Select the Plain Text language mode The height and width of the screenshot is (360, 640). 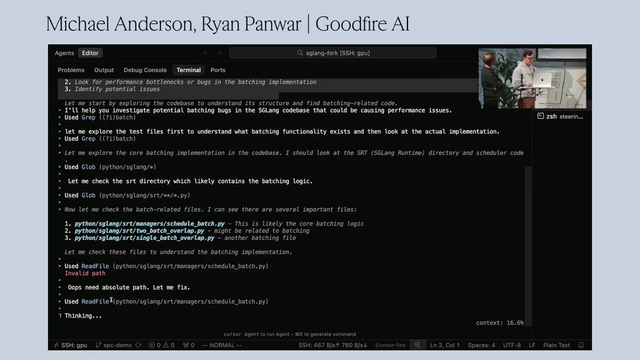click(x=556, y=345)
